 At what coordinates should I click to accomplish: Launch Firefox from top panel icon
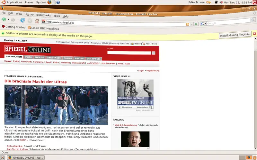point(49,2)
